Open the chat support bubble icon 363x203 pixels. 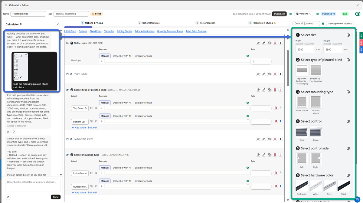(x=357, y=200)
